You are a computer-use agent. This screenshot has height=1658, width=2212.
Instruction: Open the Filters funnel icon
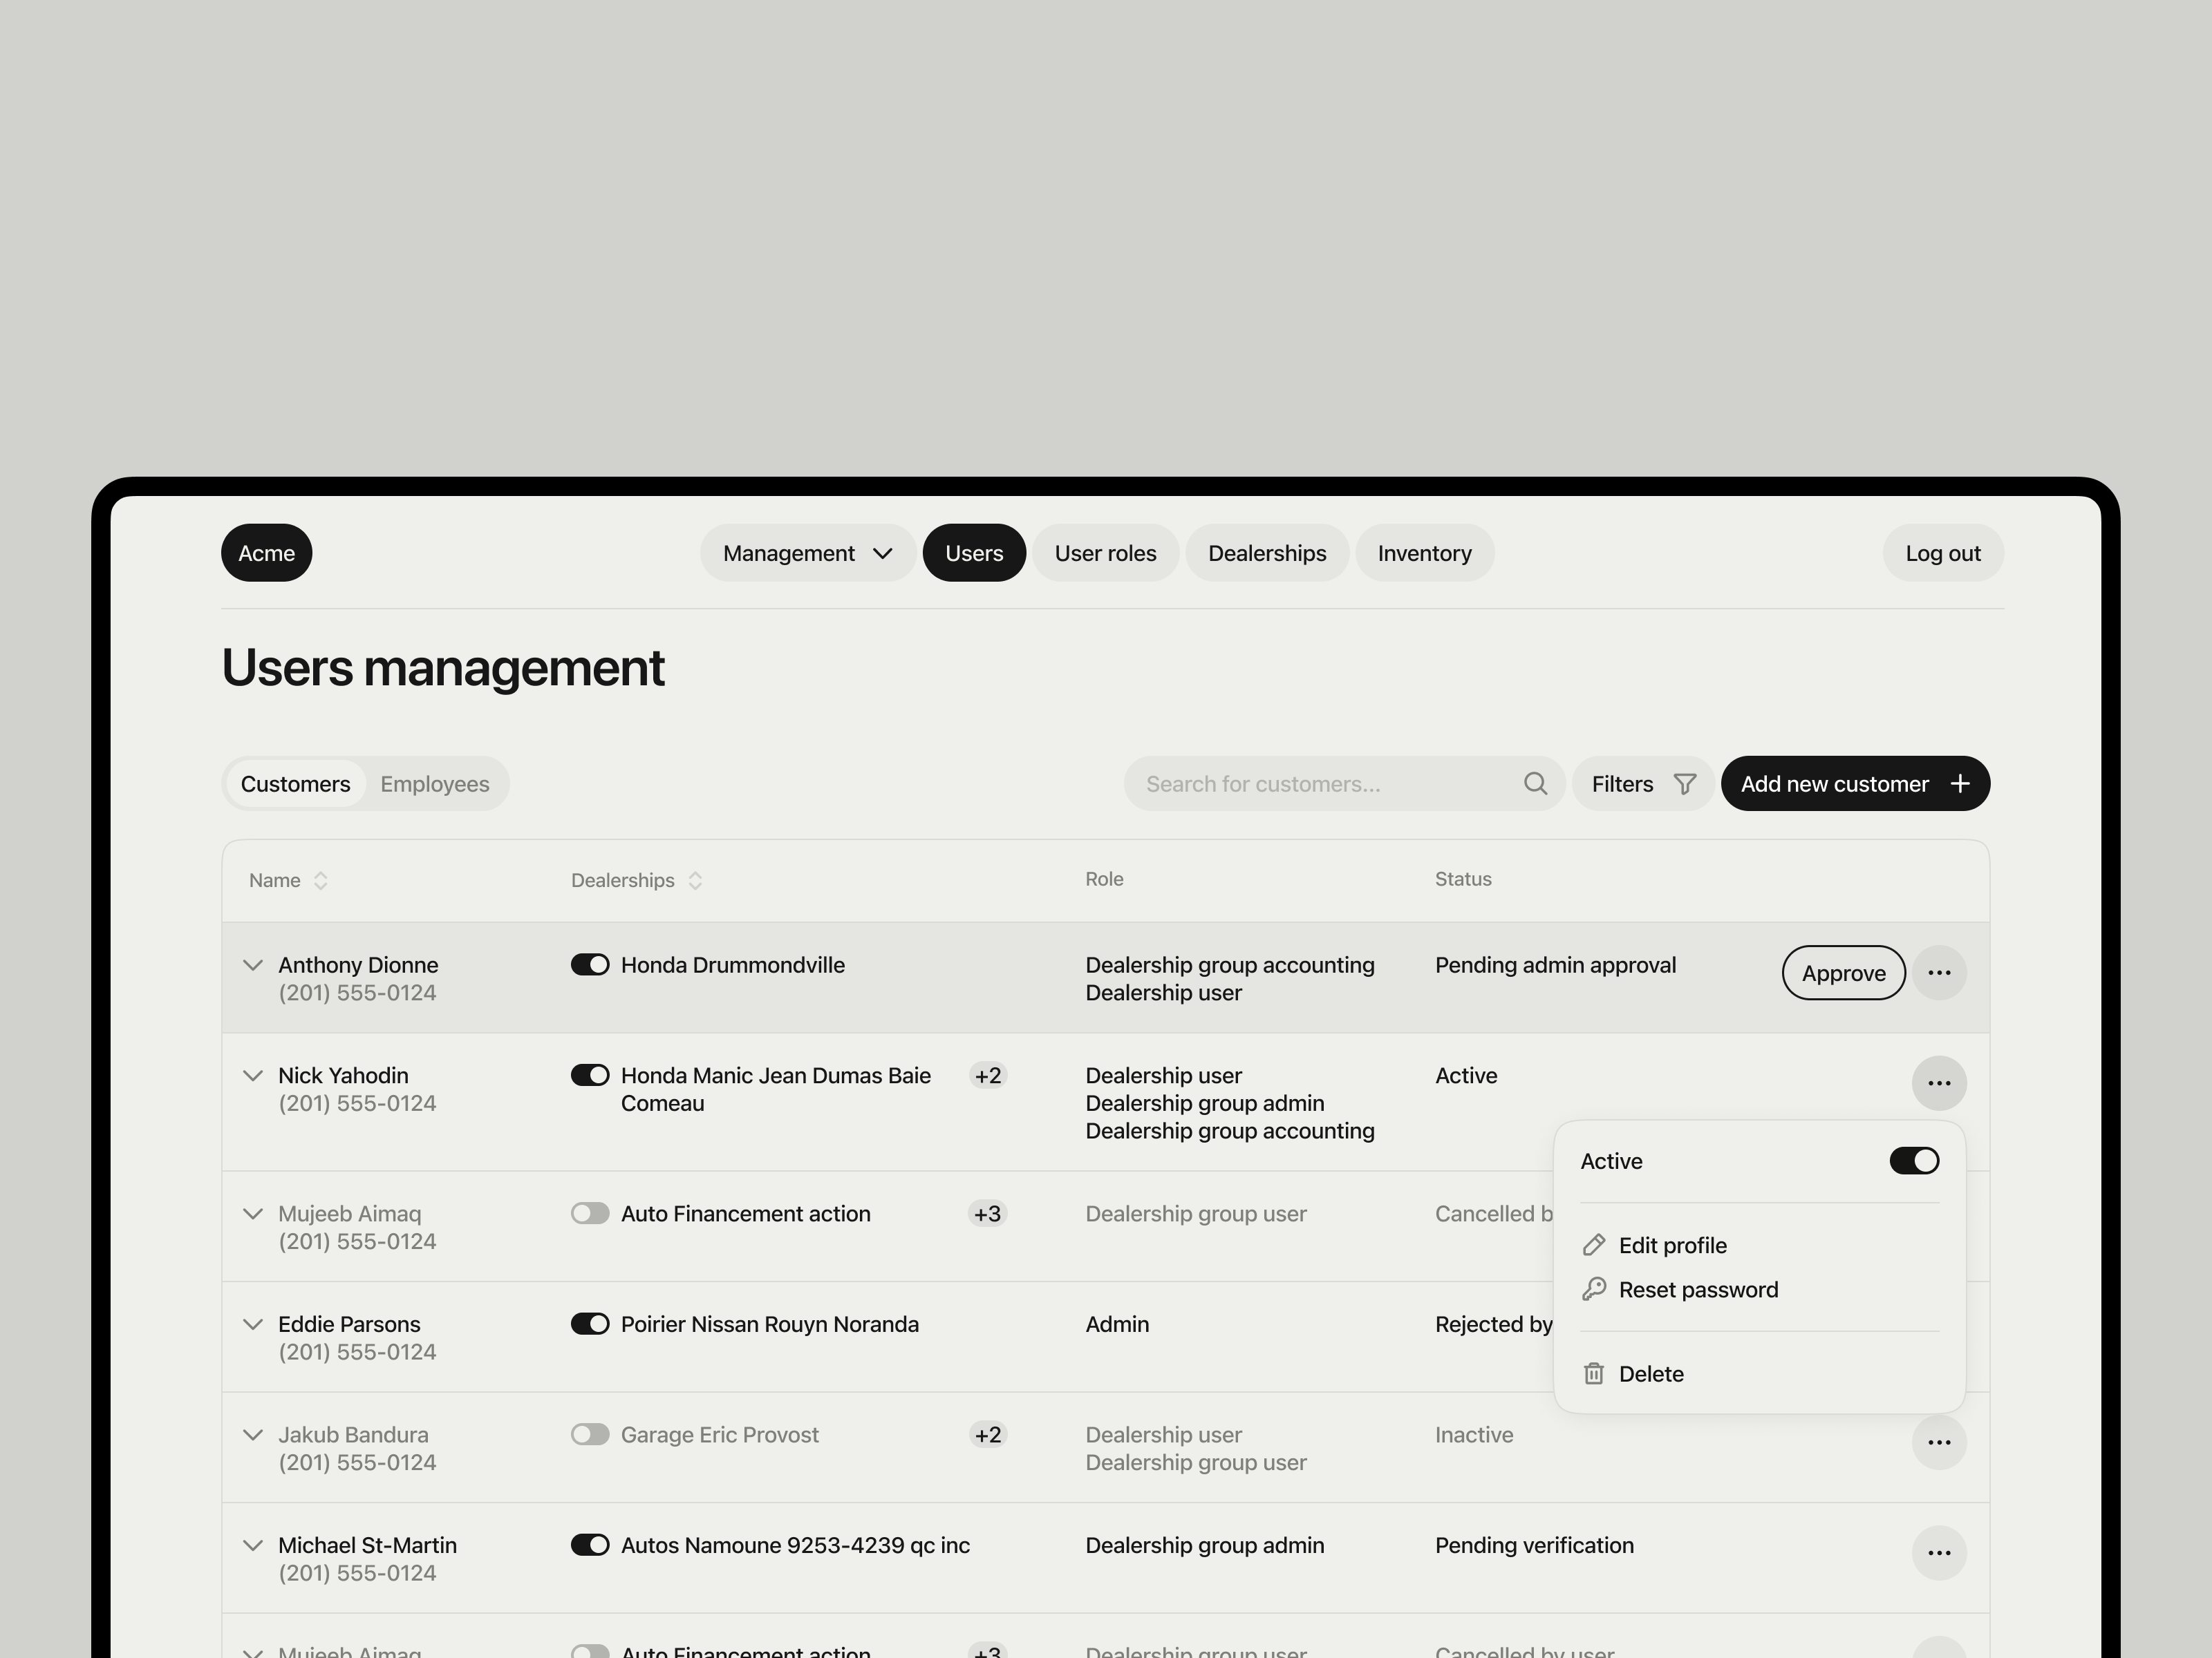(1685, 783)
